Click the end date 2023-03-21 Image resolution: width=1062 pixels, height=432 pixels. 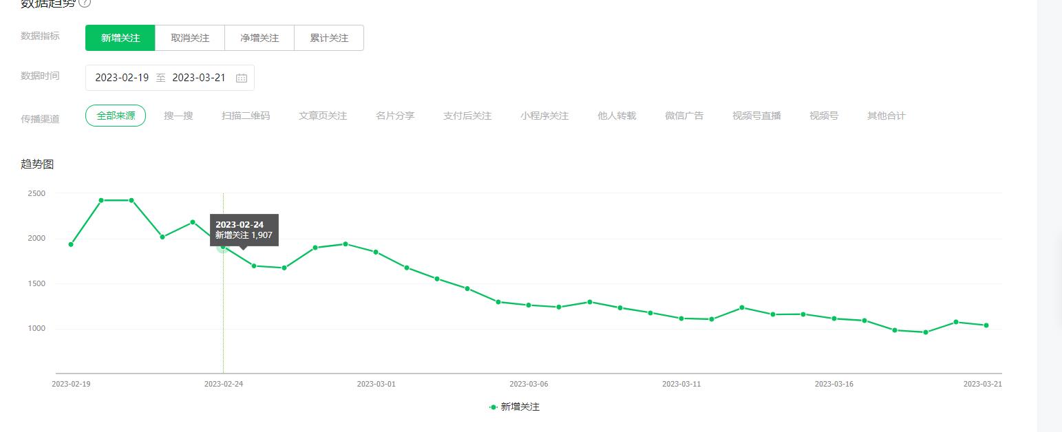pos(199,78)
